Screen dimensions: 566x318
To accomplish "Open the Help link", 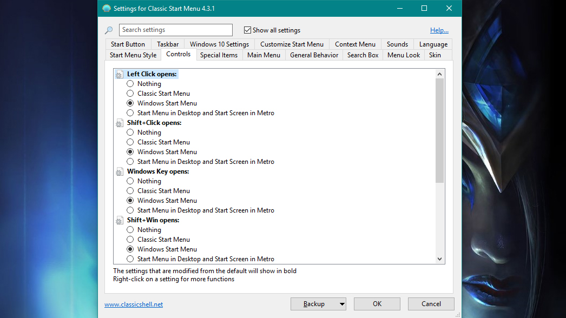I will tap(439, 30).
